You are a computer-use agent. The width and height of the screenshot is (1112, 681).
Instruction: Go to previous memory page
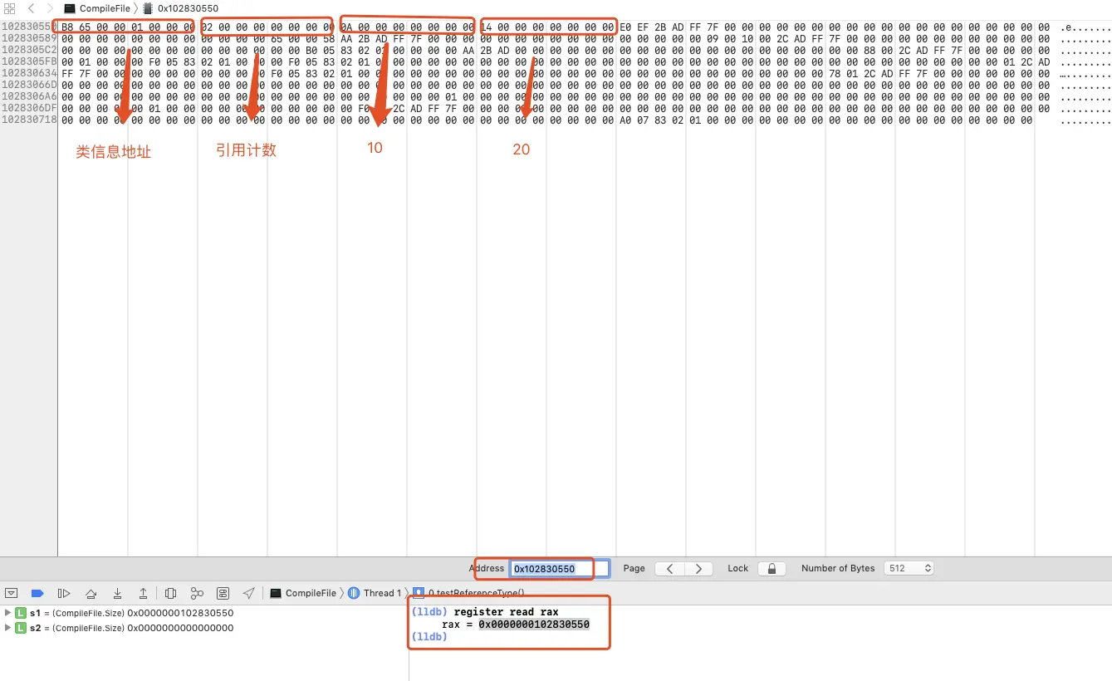tap(670, 569)
